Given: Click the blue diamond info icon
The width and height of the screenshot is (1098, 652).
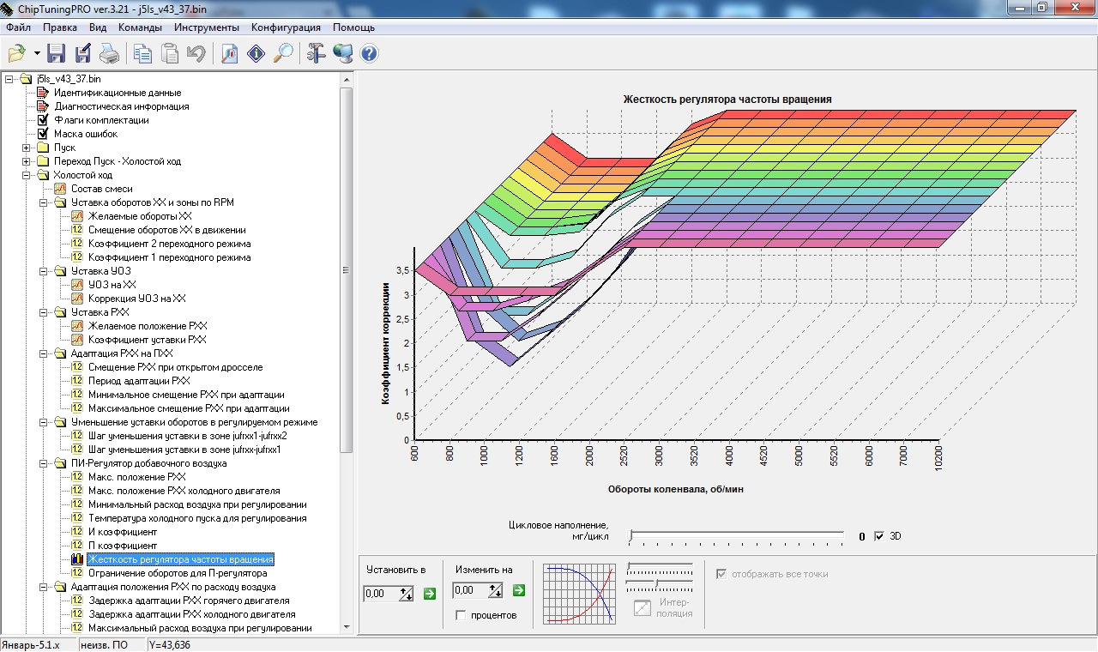Looking at the screenshot, I should coord(256,54).
